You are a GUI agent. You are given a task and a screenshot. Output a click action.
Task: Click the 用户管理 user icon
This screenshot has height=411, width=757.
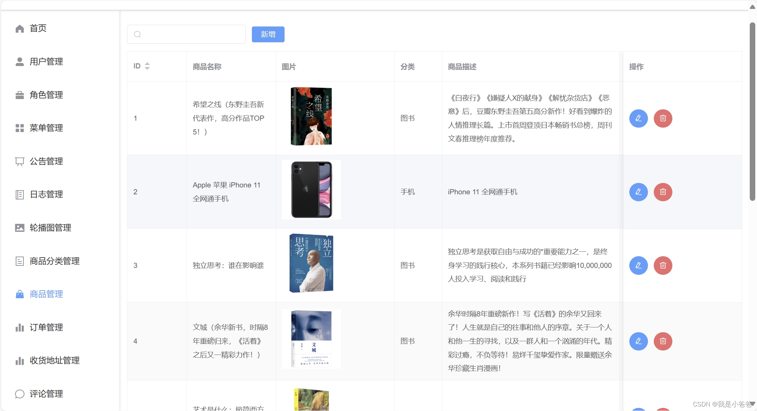pos(20,62)
